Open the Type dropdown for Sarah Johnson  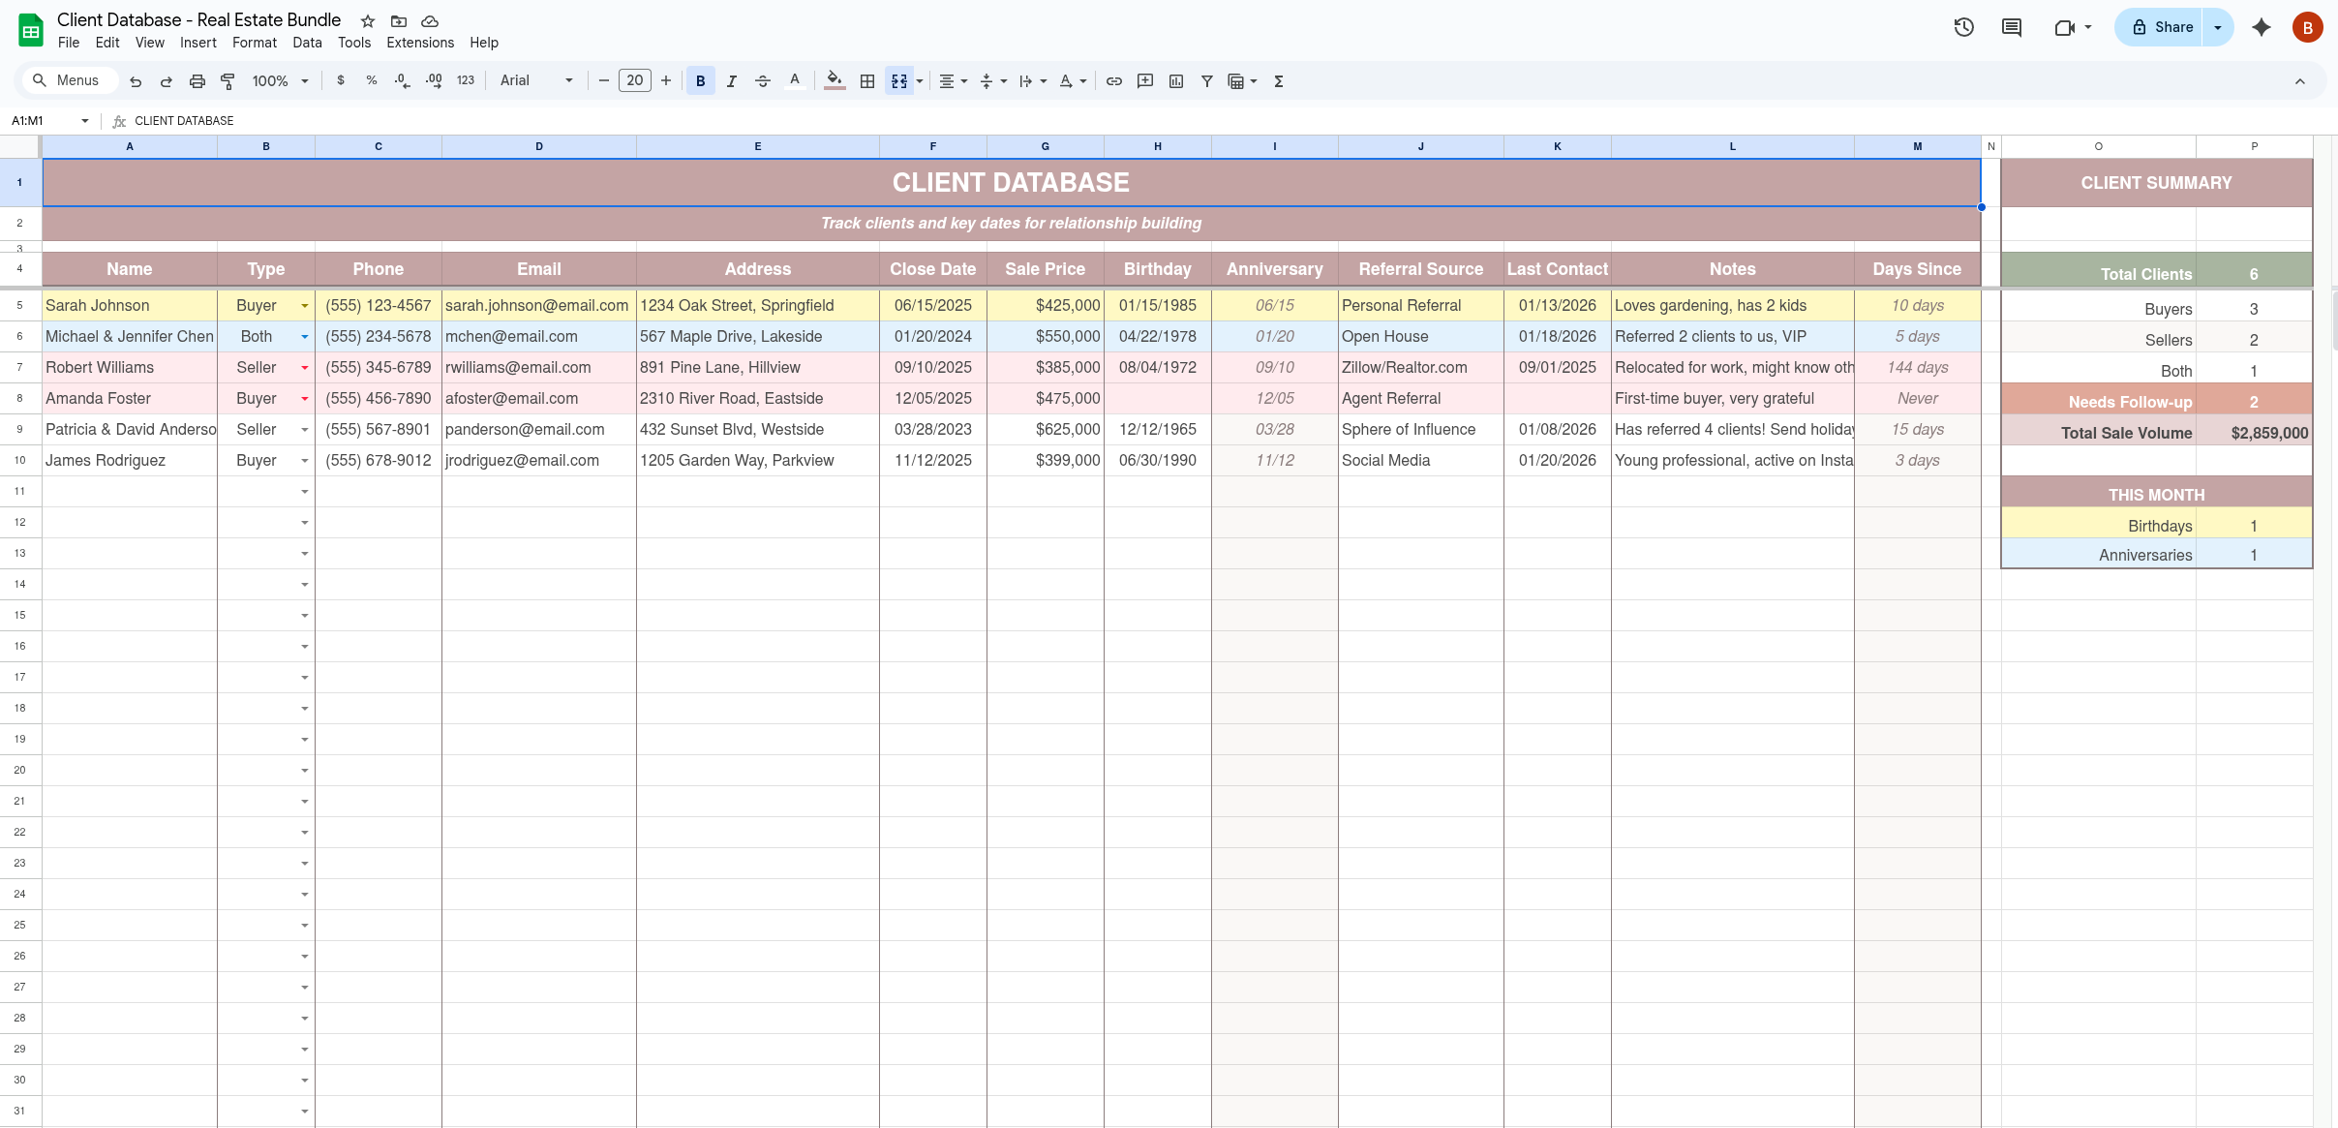[x=303, y=305]
